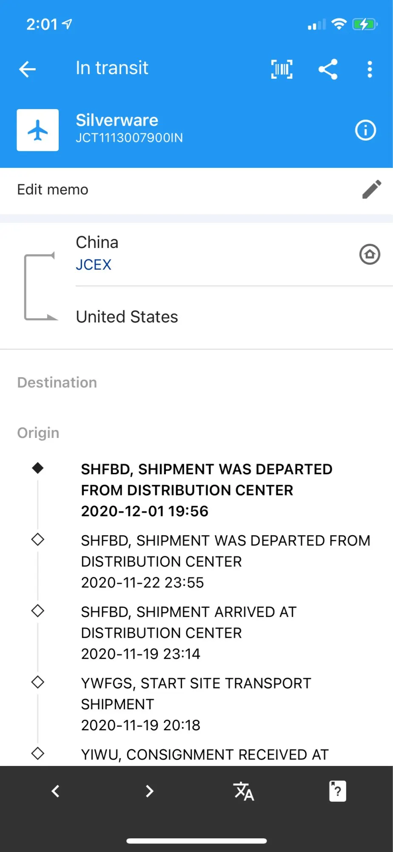This screenshot has height=852, width=393.
Task: Open the JCEX carrier link
Action: (x=94, y=265)
